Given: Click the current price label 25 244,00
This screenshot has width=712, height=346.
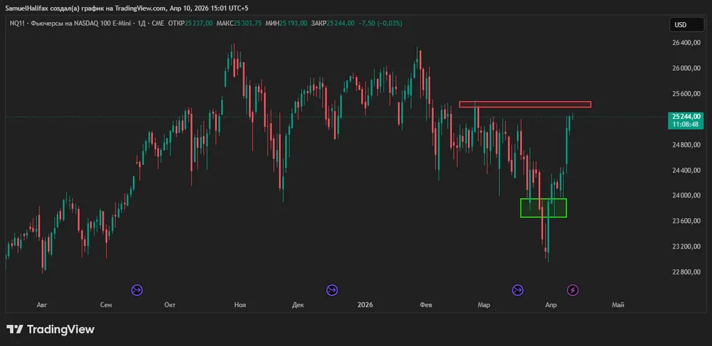Looking at the screenshot, I should (x=686, y=116).
